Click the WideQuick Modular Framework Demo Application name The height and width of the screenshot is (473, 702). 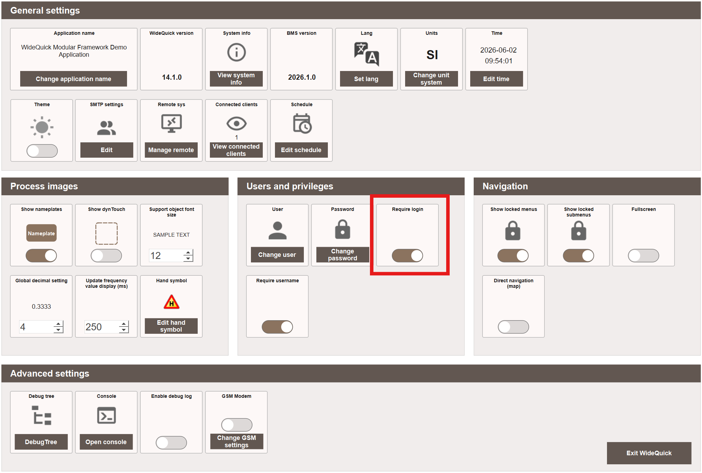point(74,51)
